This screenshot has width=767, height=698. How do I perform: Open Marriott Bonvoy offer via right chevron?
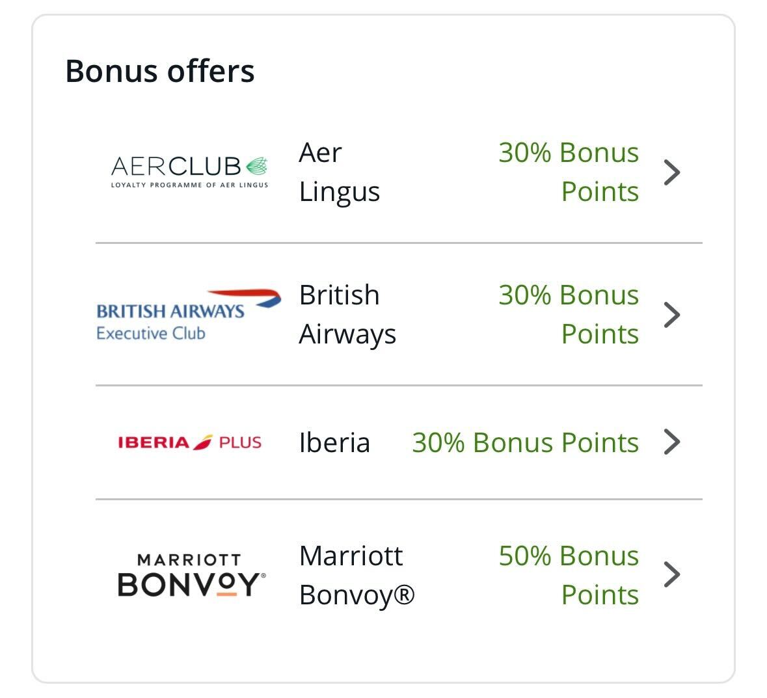(672, 574)
